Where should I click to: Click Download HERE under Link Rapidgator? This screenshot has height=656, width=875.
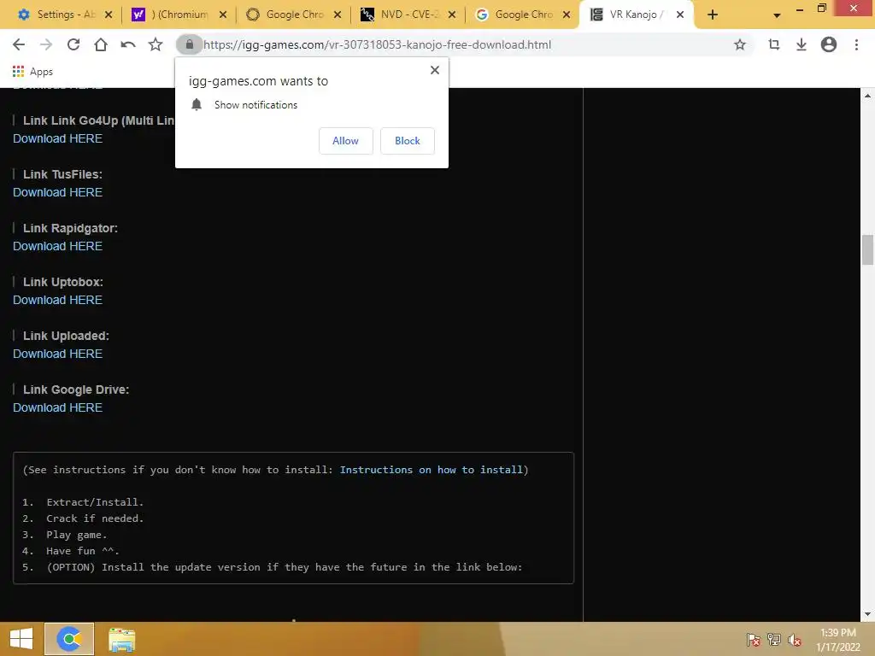(57, 246)
